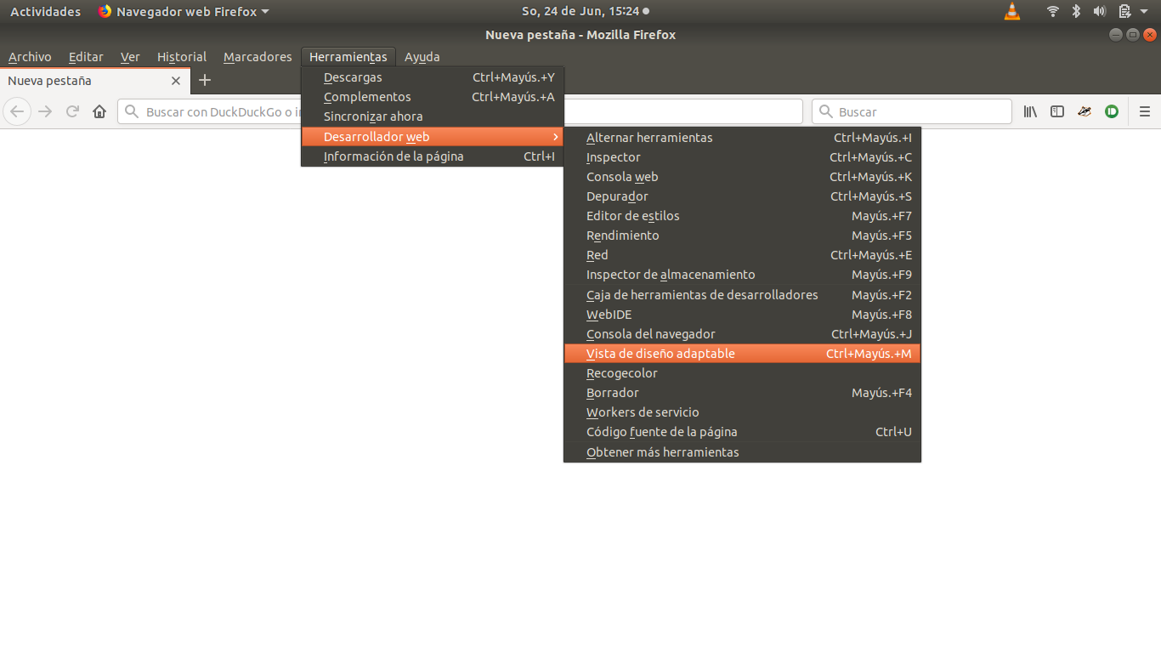Open Actividades overview

tap(45, 11)
